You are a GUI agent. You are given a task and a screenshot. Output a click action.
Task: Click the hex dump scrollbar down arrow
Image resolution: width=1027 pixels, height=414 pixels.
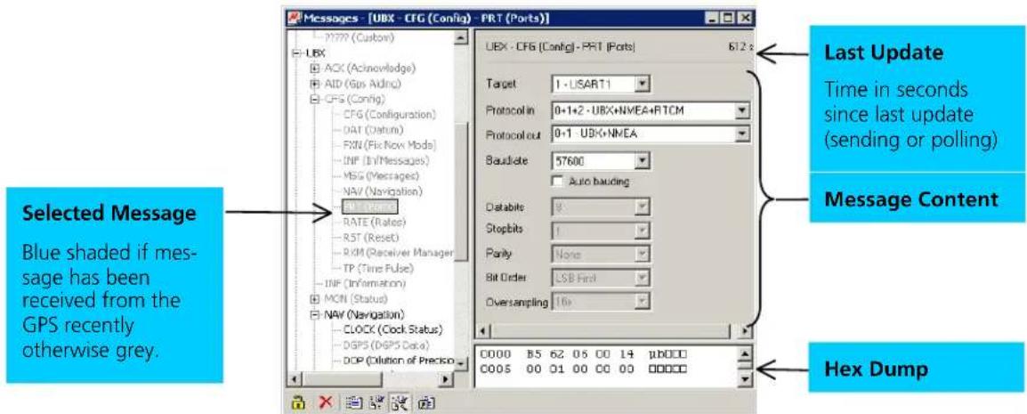746,378
